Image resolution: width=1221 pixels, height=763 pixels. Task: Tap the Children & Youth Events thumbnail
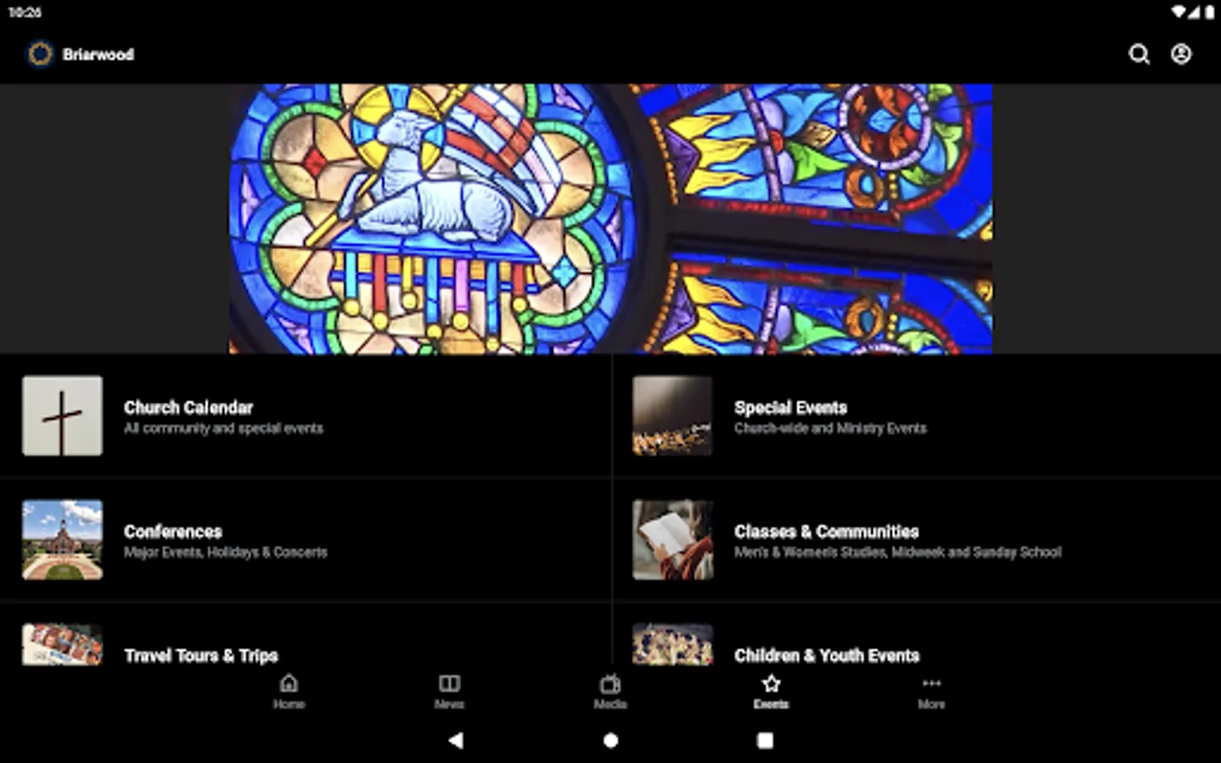pos(672,644)
